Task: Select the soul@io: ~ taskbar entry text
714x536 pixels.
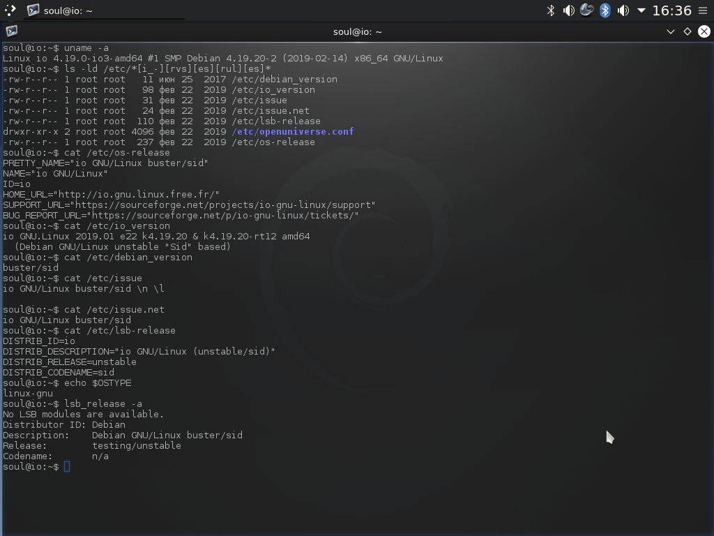Action: [68, 10]
